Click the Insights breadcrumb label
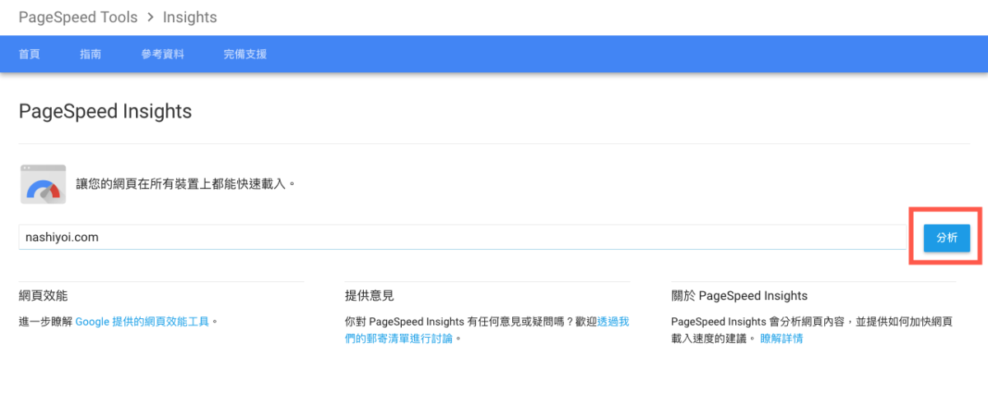 [x=190, y=17]
